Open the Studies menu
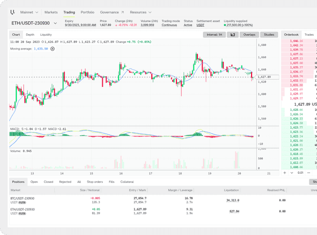317x235 pixels. pos(269,35)
